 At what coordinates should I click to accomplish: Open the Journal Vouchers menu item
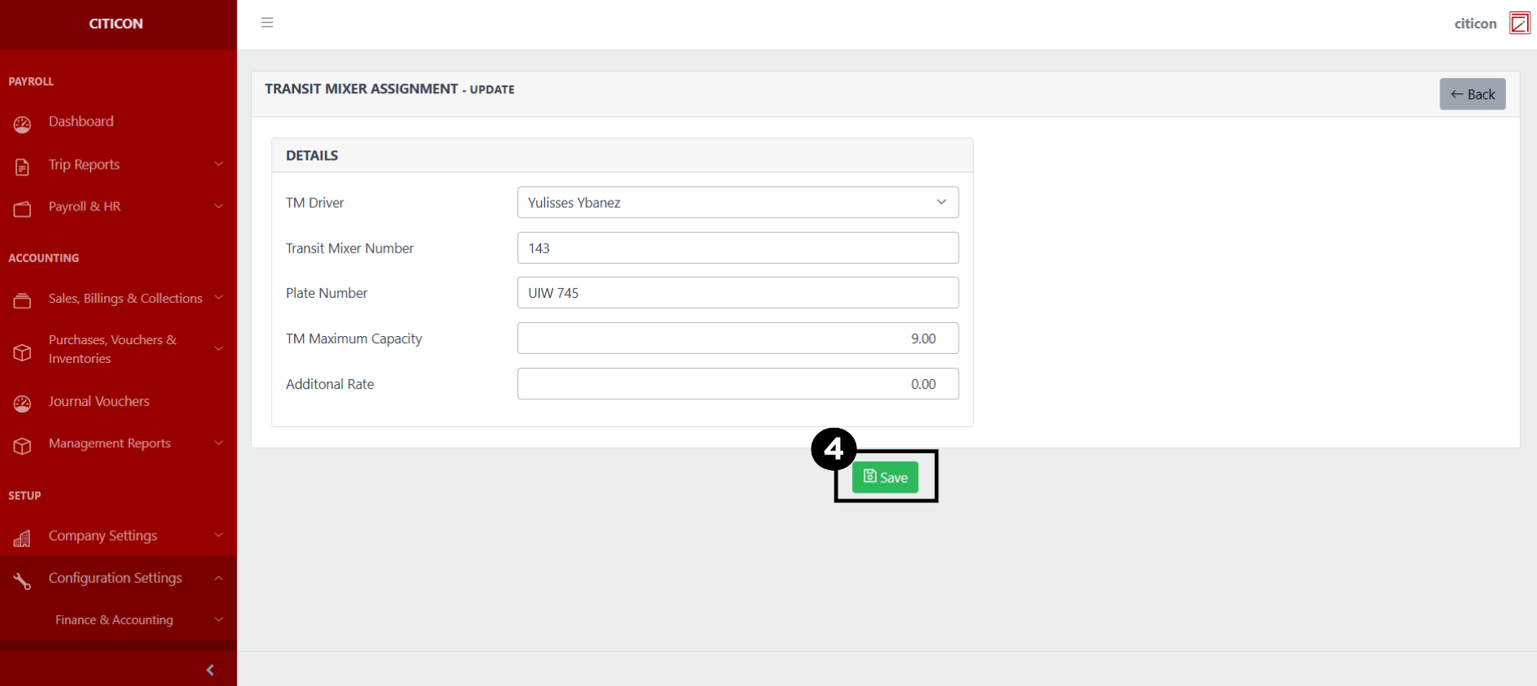pos(99,401)
